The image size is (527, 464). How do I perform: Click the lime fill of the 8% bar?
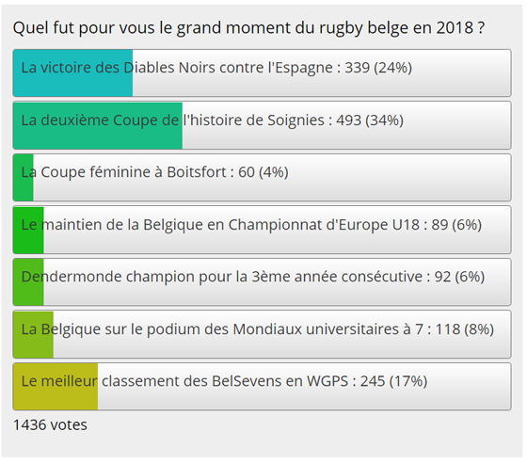33,334
